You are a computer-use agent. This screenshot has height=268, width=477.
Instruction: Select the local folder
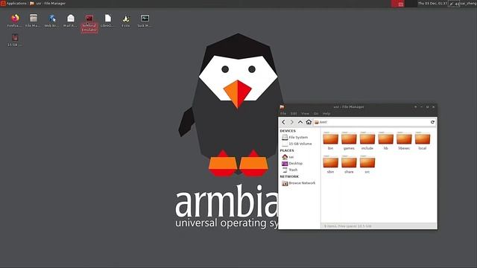pos(423,141)
